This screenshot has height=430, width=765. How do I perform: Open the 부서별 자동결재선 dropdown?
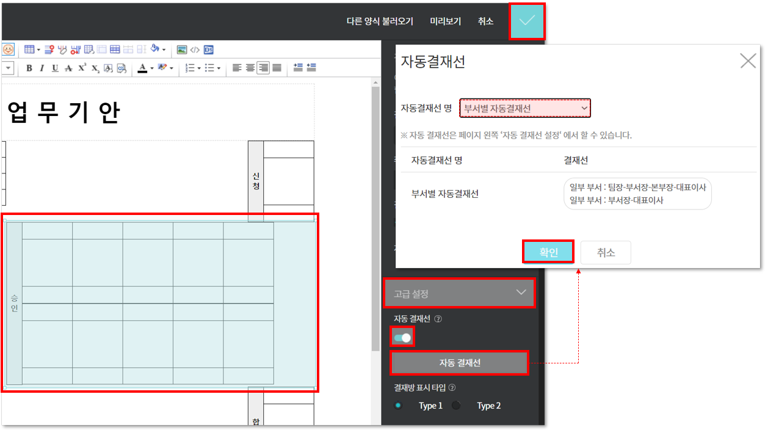coord(524,108)
